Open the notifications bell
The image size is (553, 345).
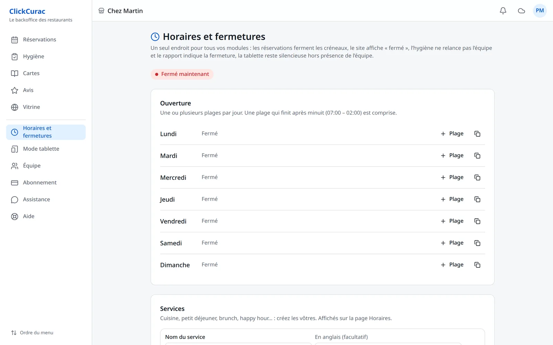pyautogui.click(x=503, y=11)
